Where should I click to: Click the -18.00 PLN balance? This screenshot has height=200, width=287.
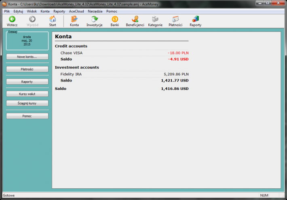pyautogui.click(x=178, y=53)
